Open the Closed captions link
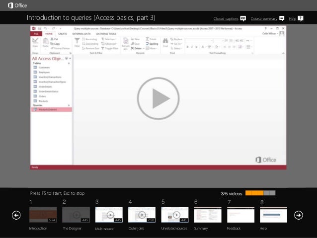The image size is (317, 238). pos(226,18)
